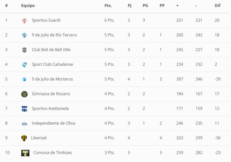
Task: Click the Libertad yellow and black crest
Action: 24,138
